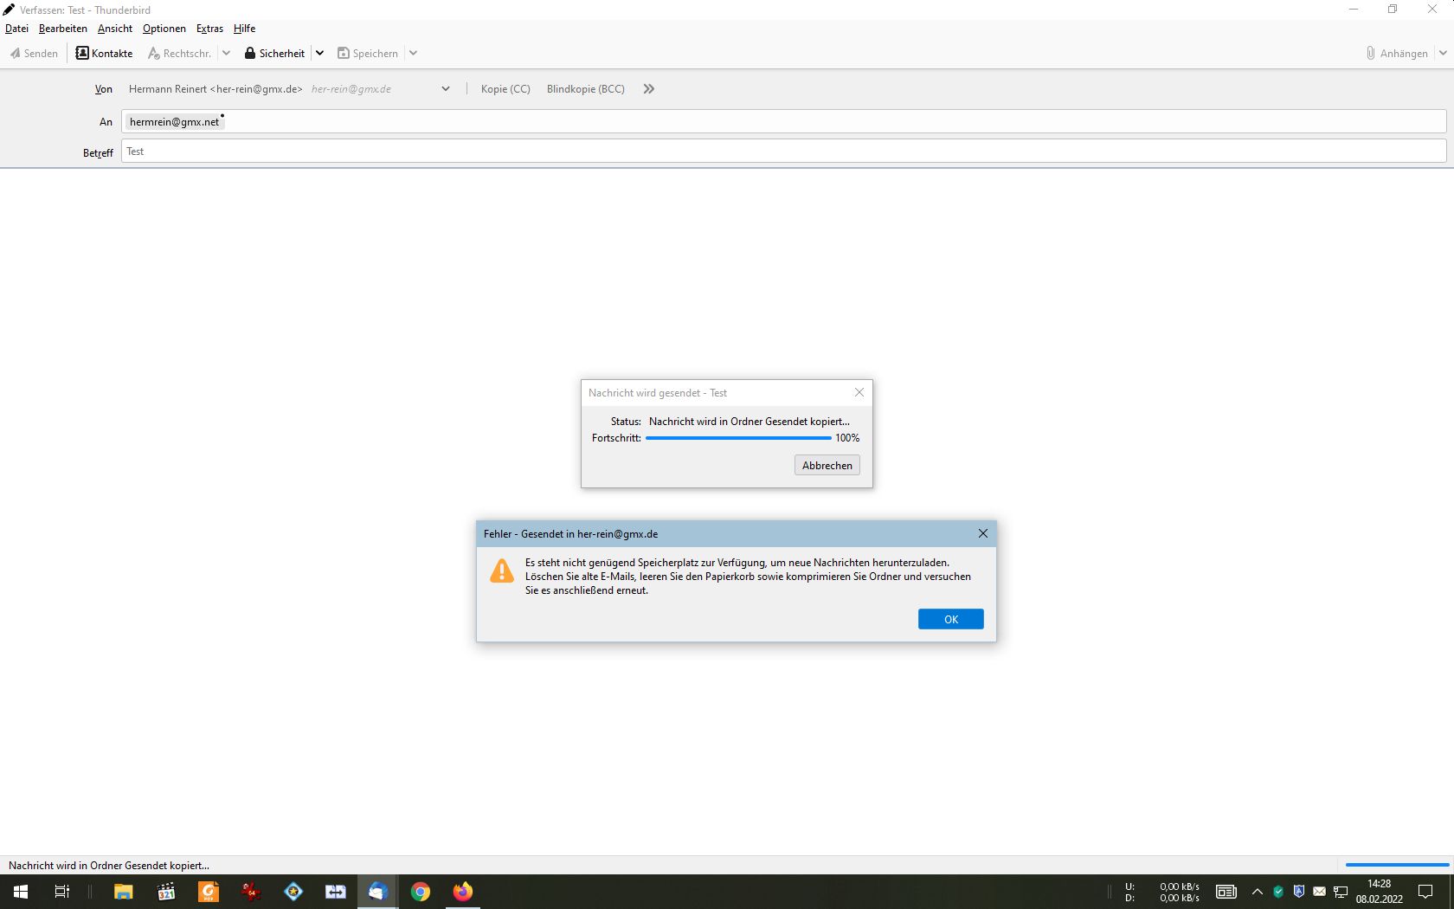Open Task View on the taskbar
The height and width of the screenshot is (909, 1454).
[62, 892]
